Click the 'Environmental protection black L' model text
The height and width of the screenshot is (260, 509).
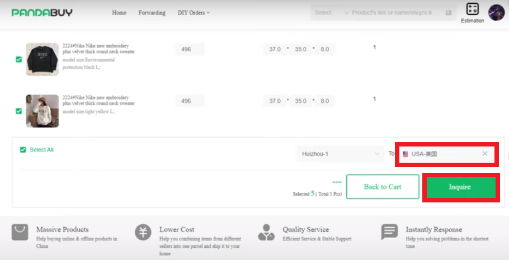point(88,63)
